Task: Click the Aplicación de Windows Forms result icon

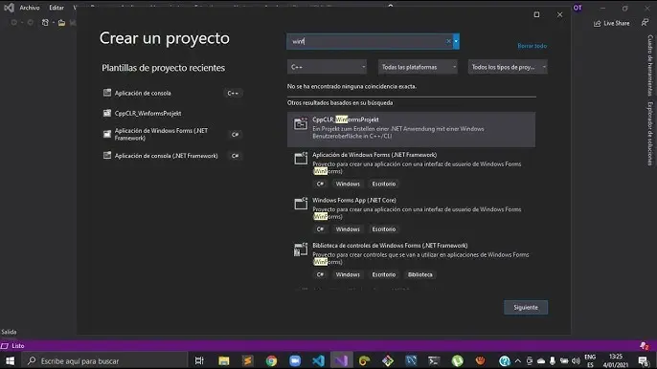Action: pos(301,158)
